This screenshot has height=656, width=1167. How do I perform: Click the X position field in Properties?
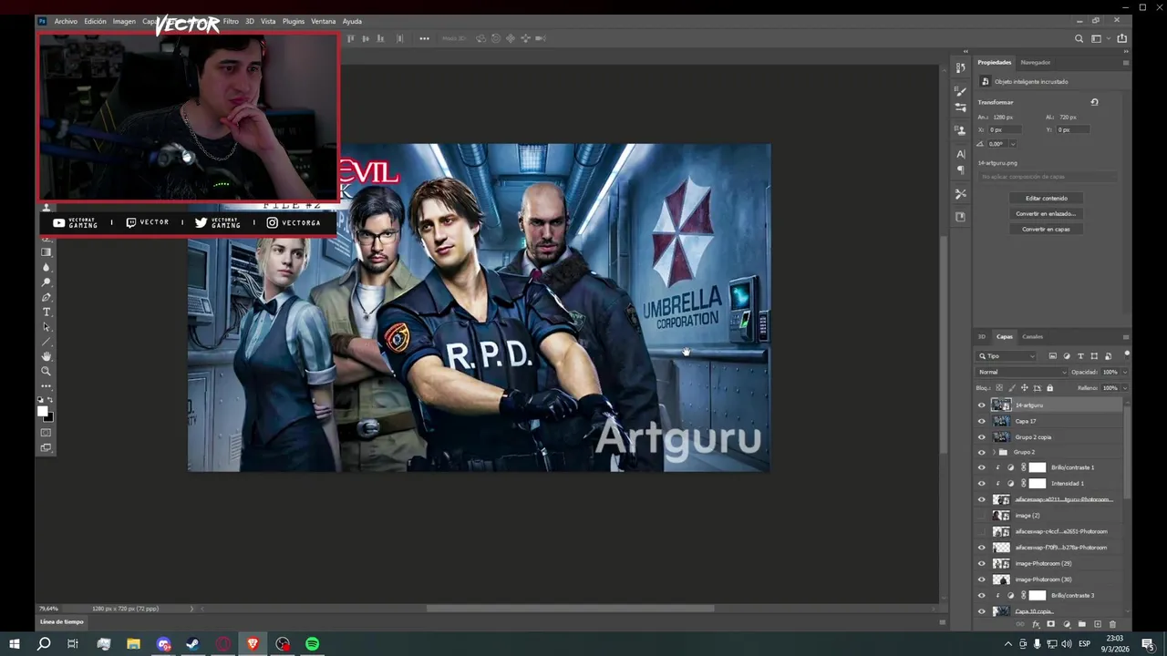point(1006,129)
